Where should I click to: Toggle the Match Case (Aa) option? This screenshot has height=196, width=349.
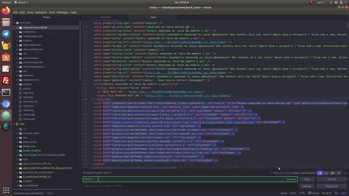[326, 173]
